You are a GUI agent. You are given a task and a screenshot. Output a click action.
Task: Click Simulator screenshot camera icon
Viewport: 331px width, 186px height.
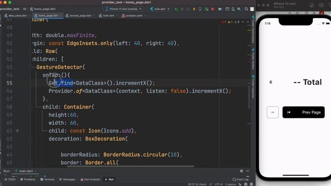point(321,5)
